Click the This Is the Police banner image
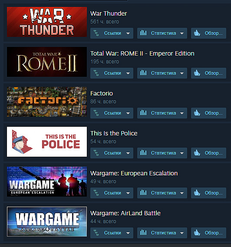Image resolution: width=231 pixels, height=247 pixels. click(x=47, y=142)
